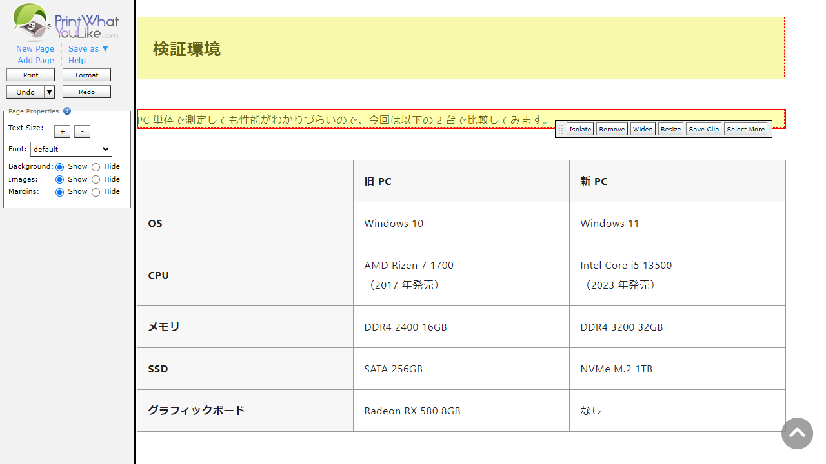Click Remove in floating toolbar
The image size is (826, 464).
pos(612,130)
